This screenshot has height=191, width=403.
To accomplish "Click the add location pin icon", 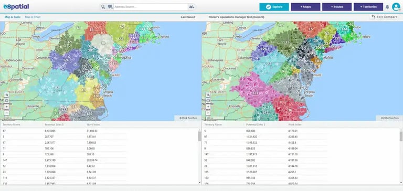I will (x=103, y=7).
